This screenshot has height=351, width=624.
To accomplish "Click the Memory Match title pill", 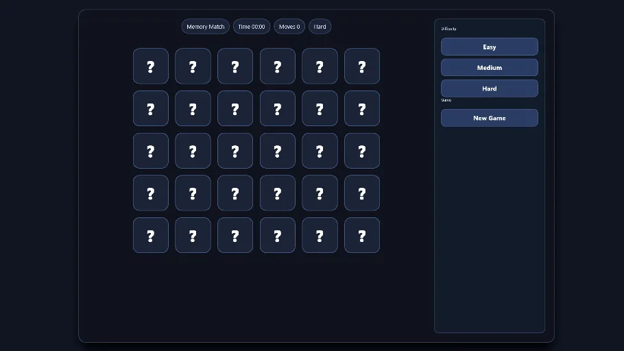I will (x=205, y=27).
